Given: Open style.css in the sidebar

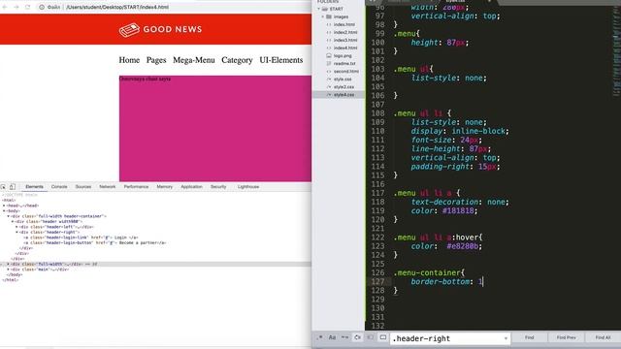Looking at the screenshot, I should (343, 79).
